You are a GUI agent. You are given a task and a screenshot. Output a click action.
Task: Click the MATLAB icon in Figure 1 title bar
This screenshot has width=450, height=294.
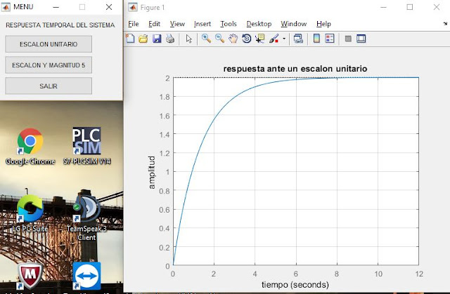(x=133, y=7)
